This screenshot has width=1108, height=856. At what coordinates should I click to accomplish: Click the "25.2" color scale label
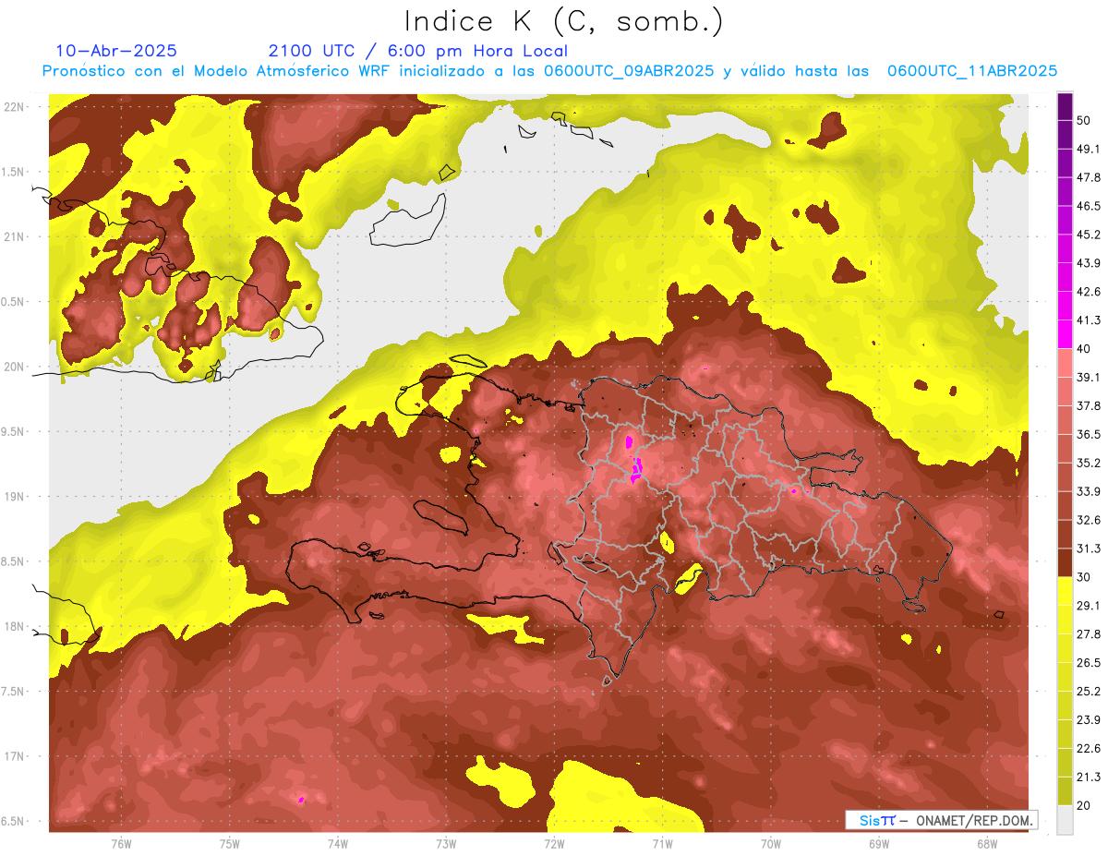point(1089,691)
